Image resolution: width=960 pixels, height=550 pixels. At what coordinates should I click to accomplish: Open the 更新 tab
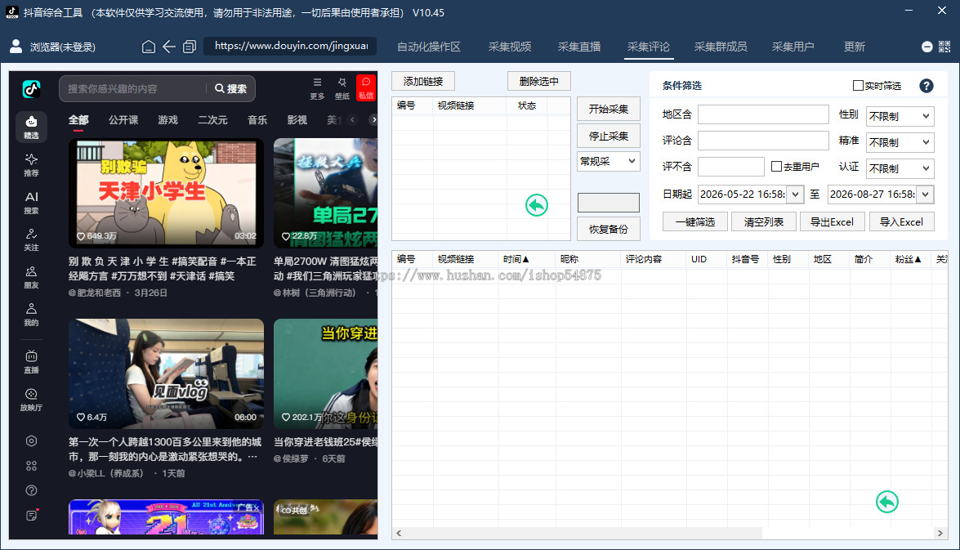coord(854,47)
